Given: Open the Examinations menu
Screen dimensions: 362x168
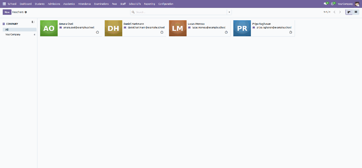Looking at the screenshot, I should click(x=101, y=4).
